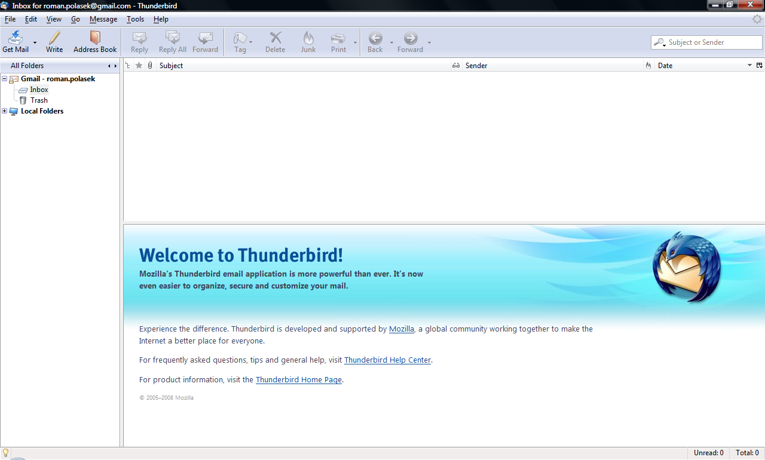The image size is (765, 460).
Task: Expand the Local Folders tree
Action: point(5,111)
